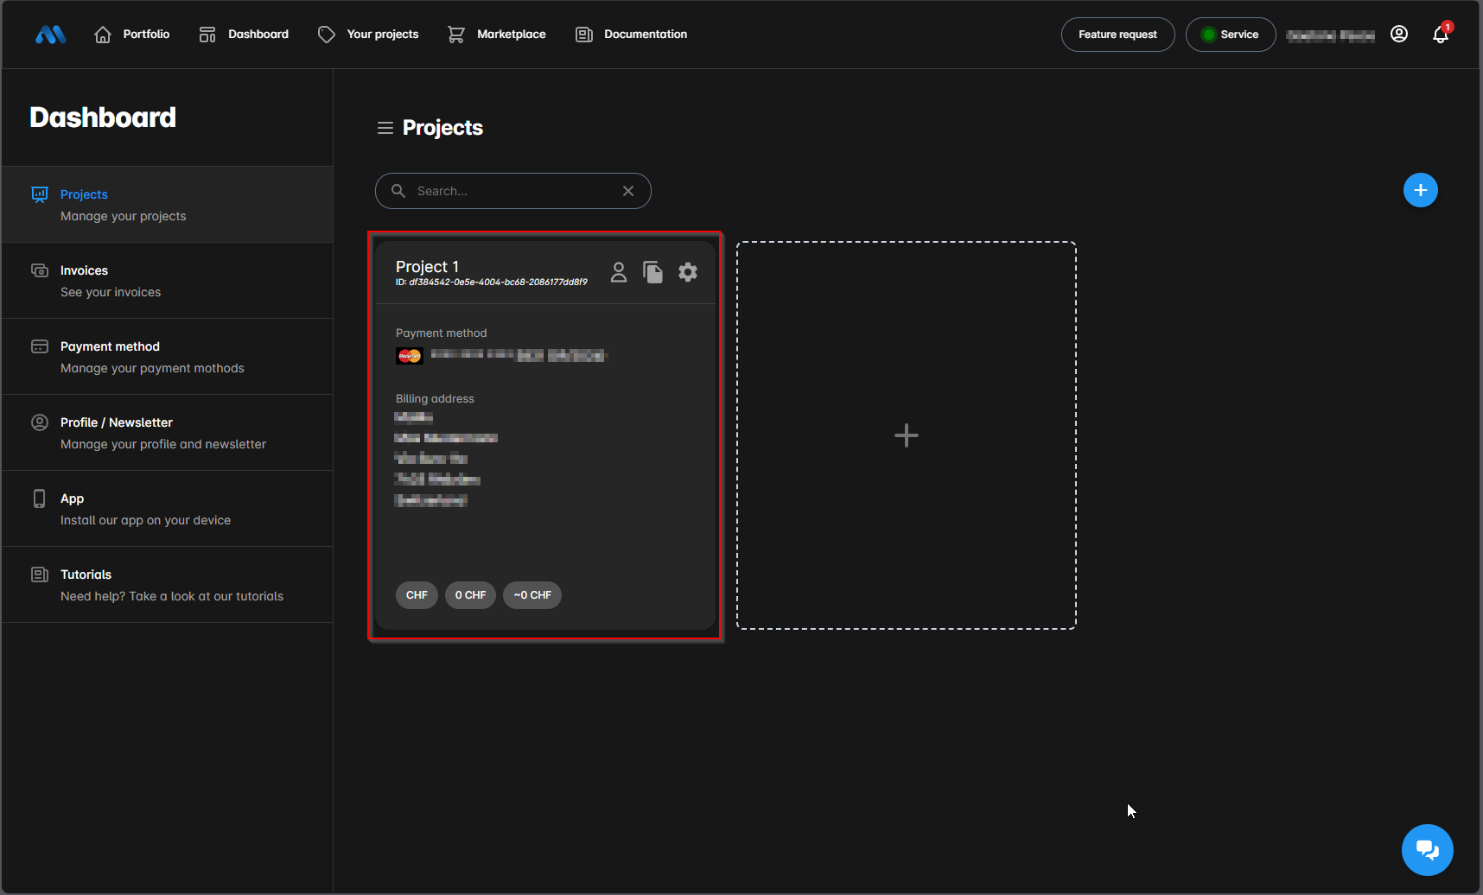The height and width of the screenshot is (895, 1483).
Task: Open the account profile icon in header
Action: pyautogui.click(x=1399, y=35)
